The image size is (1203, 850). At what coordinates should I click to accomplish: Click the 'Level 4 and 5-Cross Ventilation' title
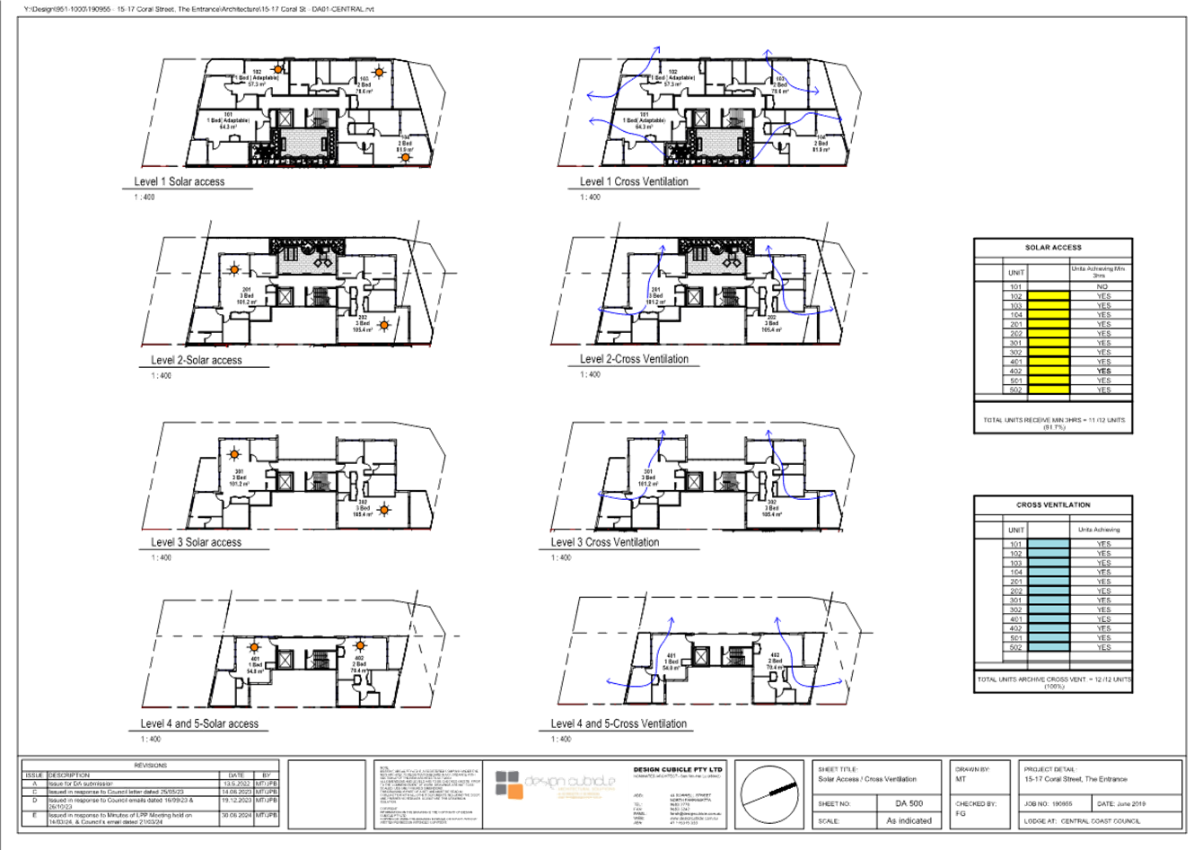pyautogui.click(x=619, y=723)
